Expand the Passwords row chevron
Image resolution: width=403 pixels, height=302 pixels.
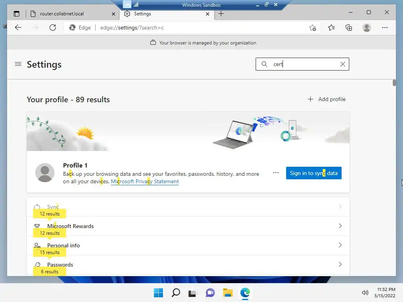(x=340, y=264)
